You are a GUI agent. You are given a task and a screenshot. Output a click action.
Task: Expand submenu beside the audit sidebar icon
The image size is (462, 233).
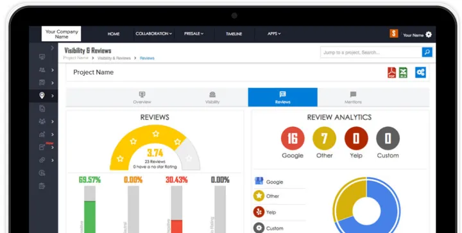(53, 83)
